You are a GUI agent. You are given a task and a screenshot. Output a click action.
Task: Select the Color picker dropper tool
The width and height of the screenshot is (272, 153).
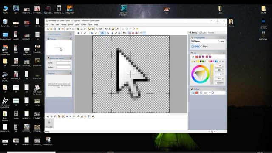coord(116,33)
